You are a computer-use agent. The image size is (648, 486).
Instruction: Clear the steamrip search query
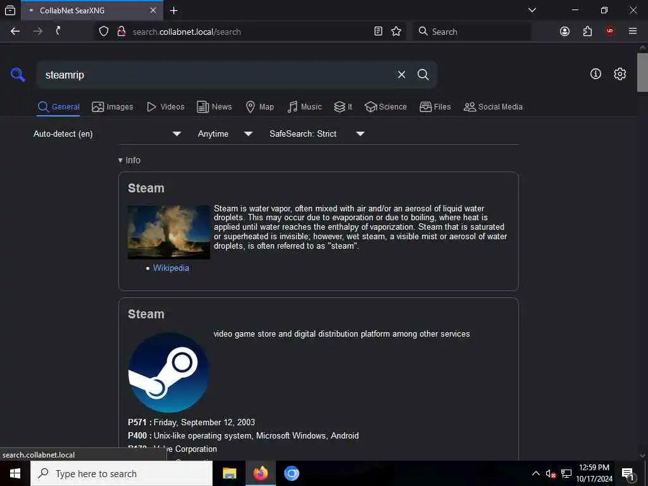tap(401, 75)
